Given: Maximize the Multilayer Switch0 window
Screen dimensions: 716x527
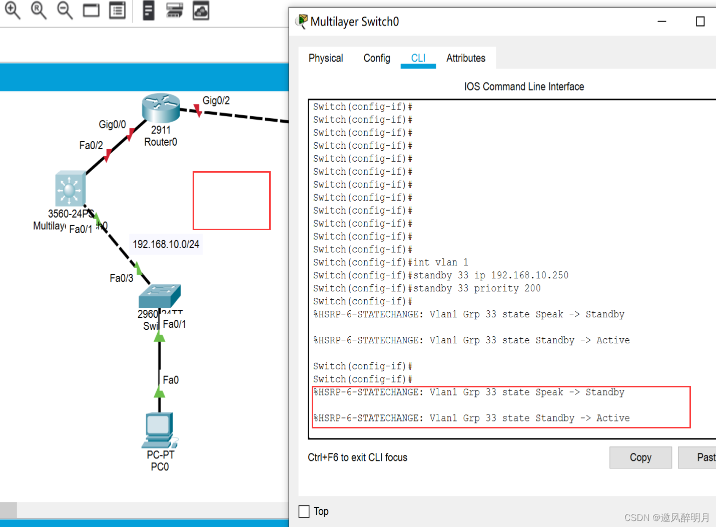Looking at the screenshot, I should click(700, 22).
